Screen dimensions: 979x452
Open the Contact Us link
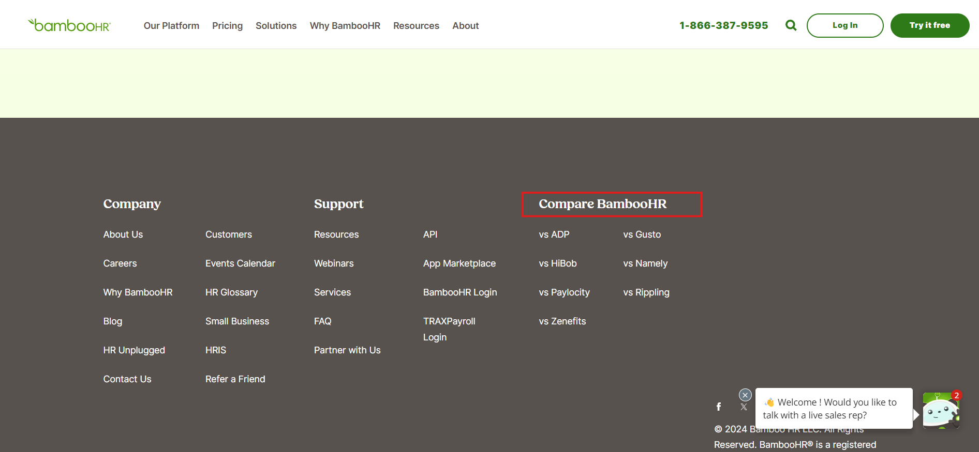tap(127, 379)
